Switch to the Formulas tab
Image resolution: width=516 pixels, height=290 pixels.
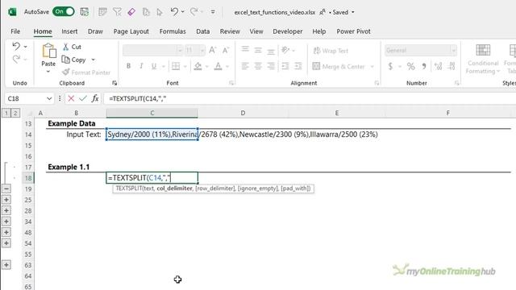click(x=173, y=31)
